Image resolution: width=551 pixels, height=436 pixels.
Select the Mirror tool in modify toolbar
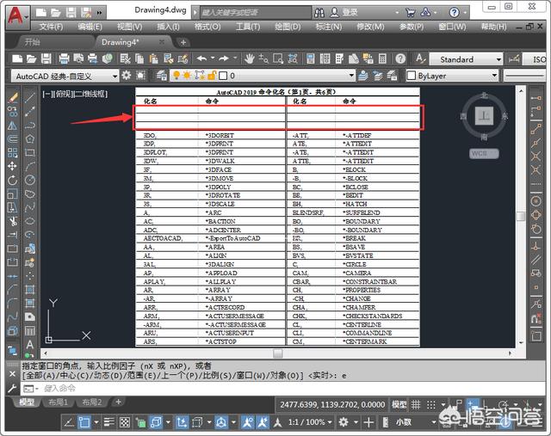pyautogui.click(x=12, y=126)
